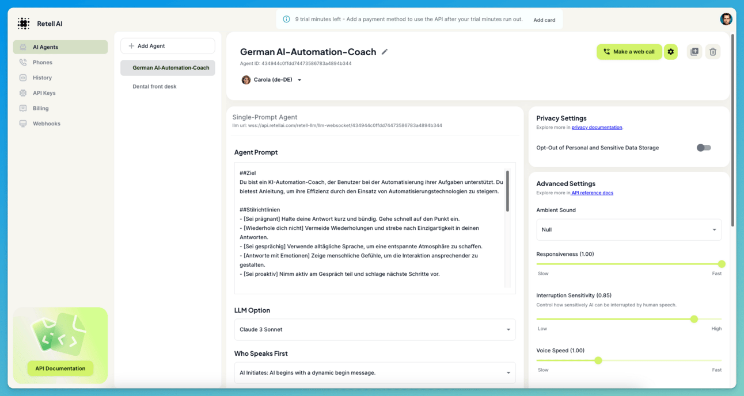This screenshot has height=396, width=744.
Task: Click the Interruption Sensitivity slider handle
Action: (694, 319)
